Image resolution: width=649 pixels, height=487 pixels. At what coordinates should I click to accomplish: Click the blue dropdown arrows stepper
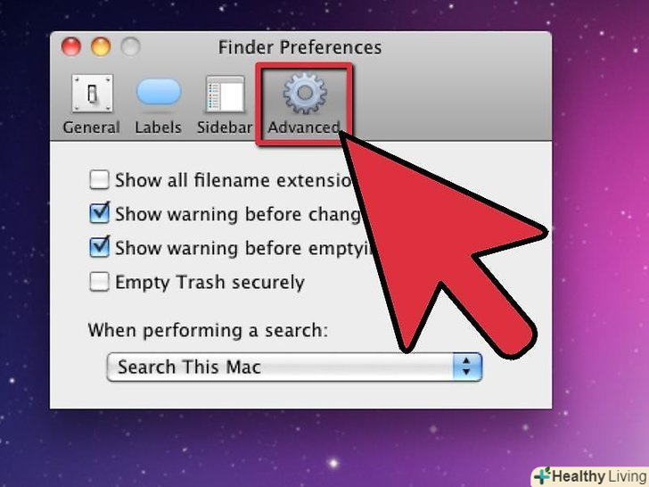tap(467, 367)
